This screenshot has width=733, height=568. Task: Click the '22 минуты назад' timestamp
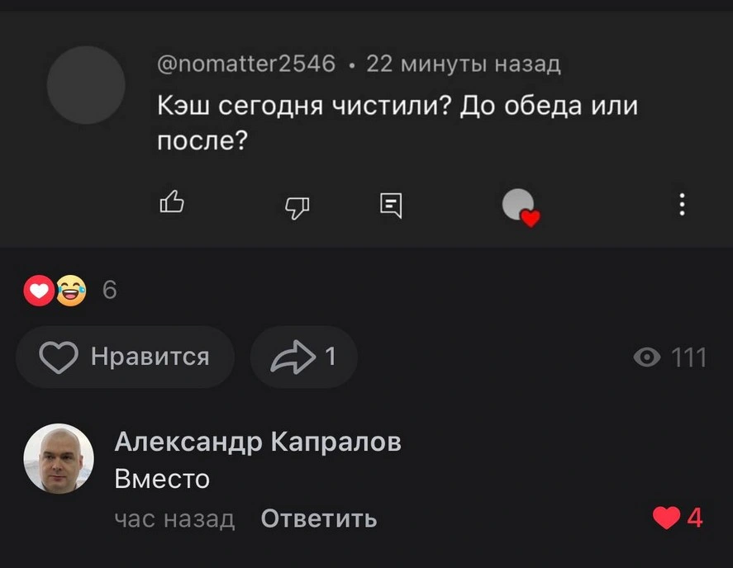click(x=463, y=64)
